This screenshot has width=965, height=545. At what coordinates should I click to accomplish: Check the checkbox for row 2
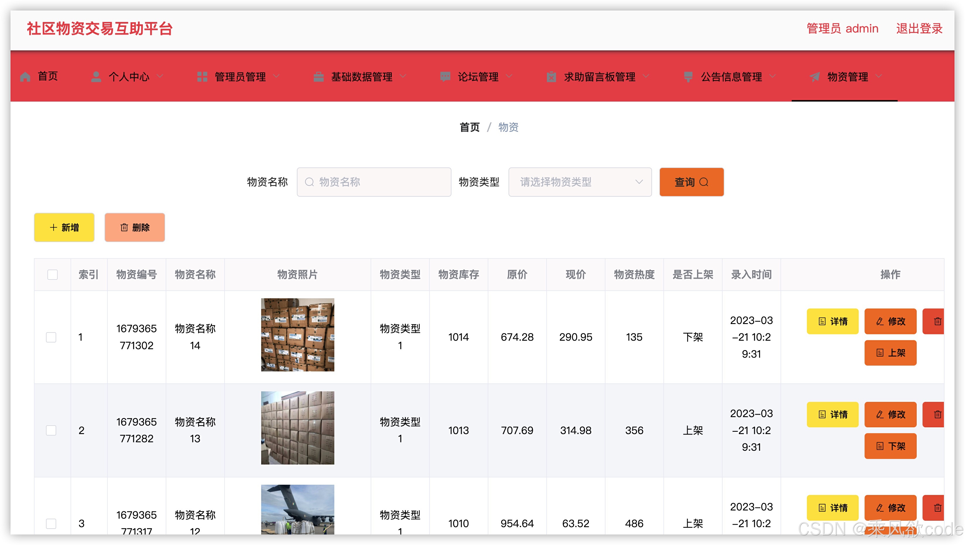(51, 430)
